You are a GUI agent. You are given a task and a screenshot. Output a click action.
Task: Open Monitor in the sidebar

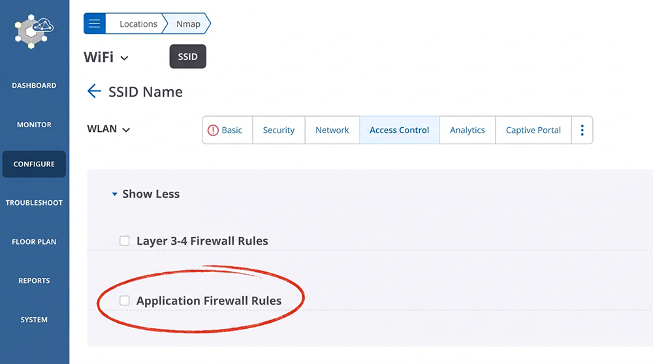pos(34,125)
